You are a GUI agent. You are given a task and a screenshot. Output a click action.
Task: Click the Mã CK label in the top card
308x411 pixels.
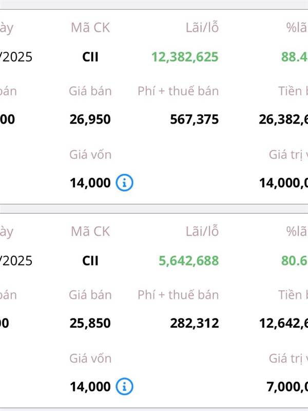90,28
